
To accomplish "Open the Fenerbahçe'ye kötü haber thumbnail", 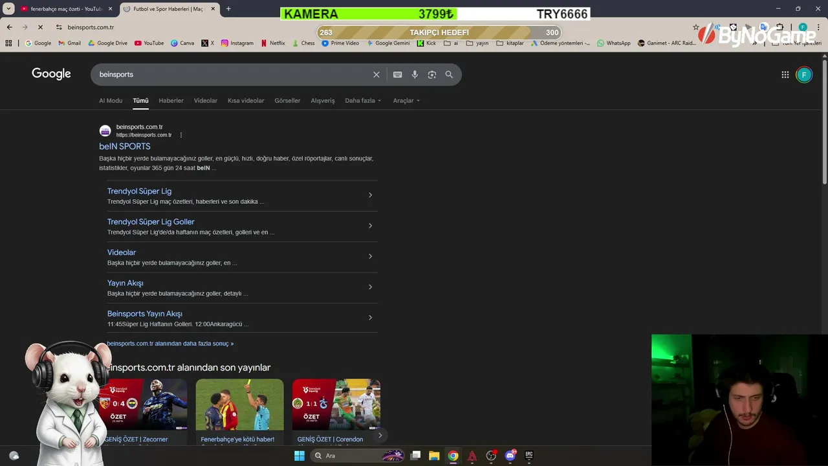I will (239, 405).
